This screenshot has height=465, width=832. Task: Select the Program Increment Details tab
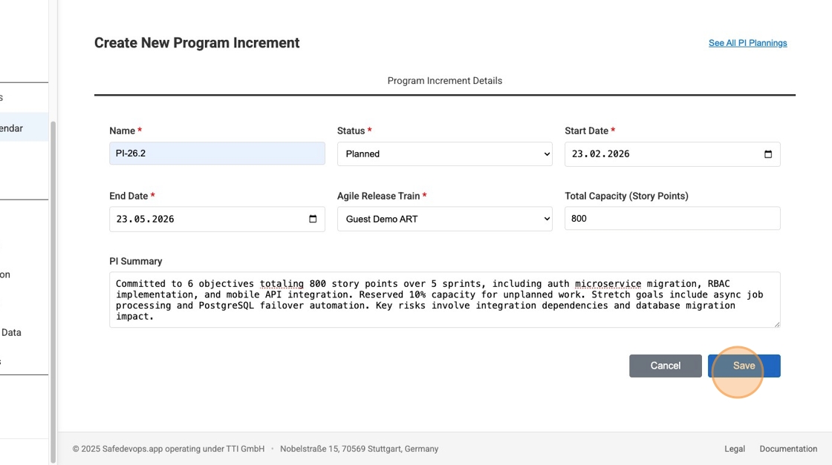tap(444, 80)
